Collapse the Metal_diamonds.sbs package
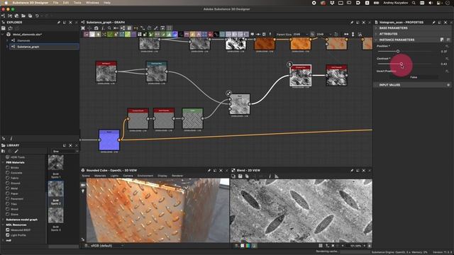454x255 pixels. click(3, 35)
